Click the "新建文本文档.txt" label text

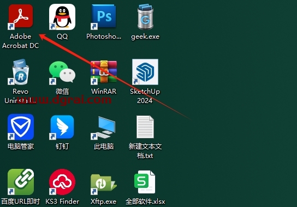click(145, 151)
